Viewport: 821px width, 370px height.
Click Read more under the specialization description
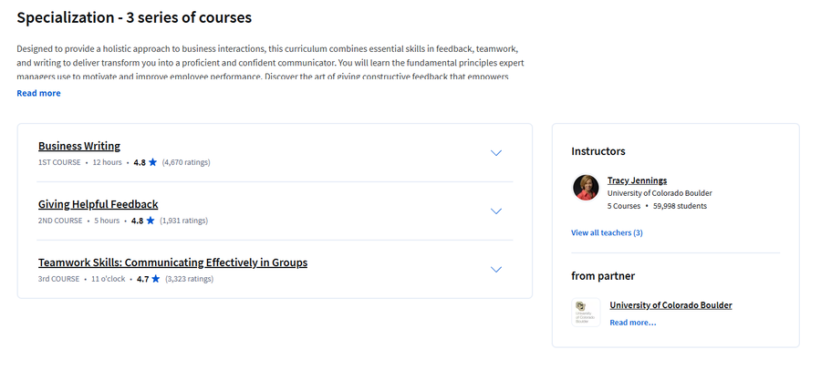click(38, 93)
